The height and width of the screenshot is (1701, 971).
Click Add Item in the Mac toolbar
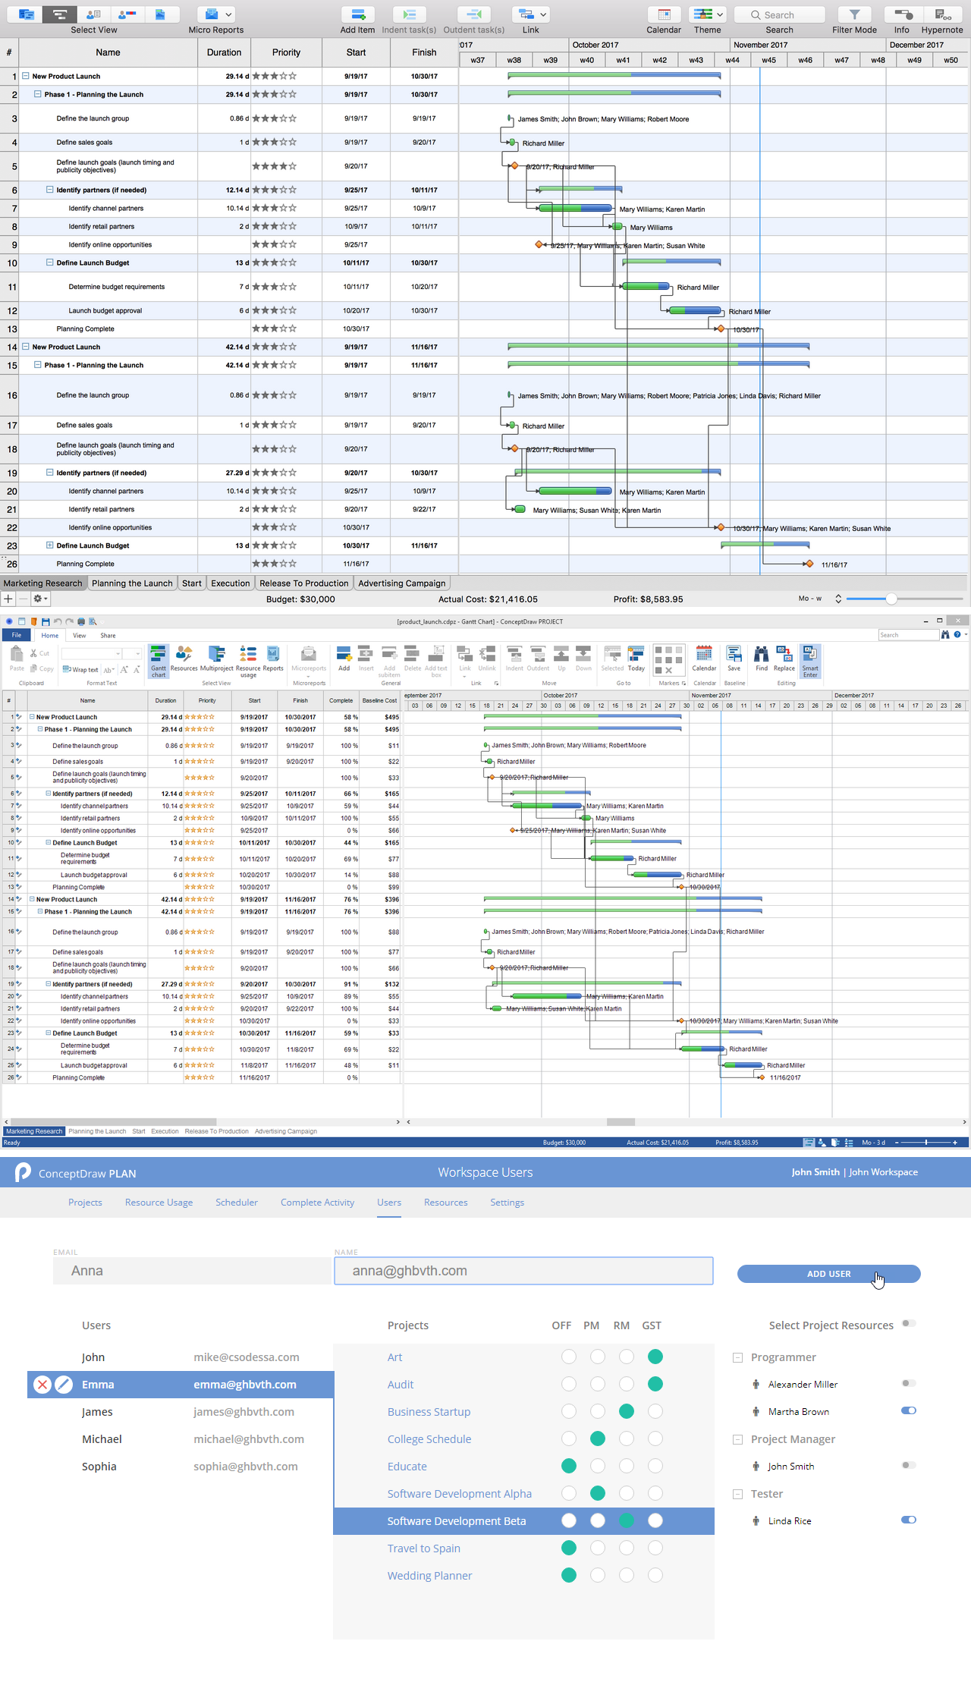[x=357, y=14]
